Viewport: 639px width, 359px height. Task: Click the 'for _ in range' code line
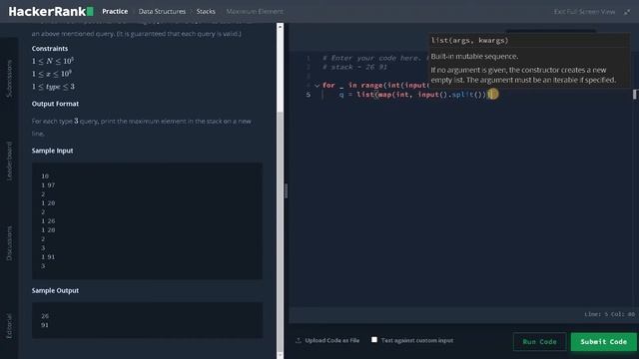(x=375, y=85)
